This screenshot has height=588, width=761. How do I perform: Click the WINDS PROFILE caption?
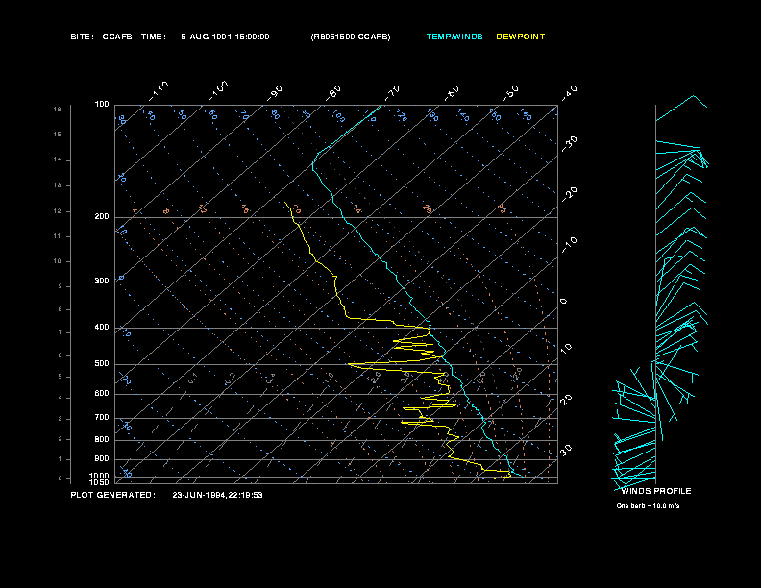656,491
